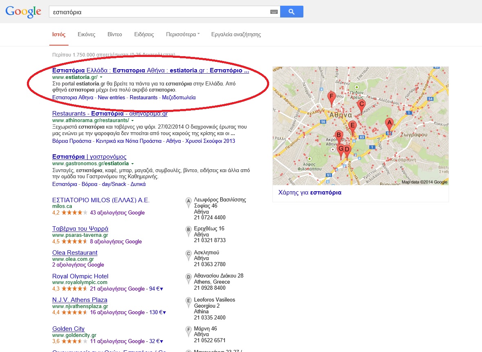Viewport: 482px width, 352px height.
Task: Open the 11 αξιολογήσεις Google reviews link
Action: point(117,341)
